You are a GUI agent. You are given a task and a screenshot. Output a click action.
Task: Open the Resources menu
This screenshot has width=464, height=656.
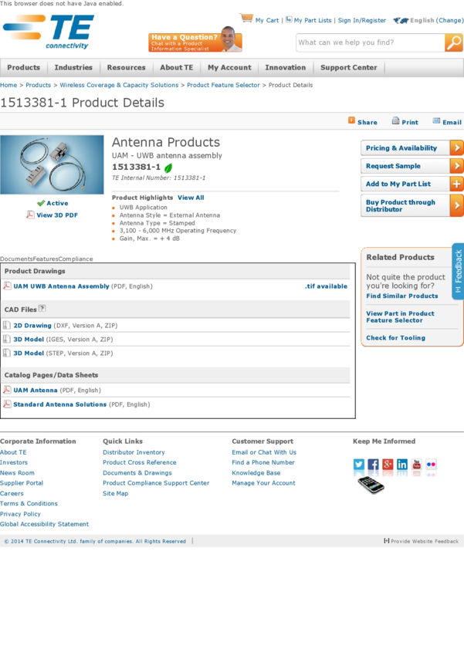click(x=126, y=67)
